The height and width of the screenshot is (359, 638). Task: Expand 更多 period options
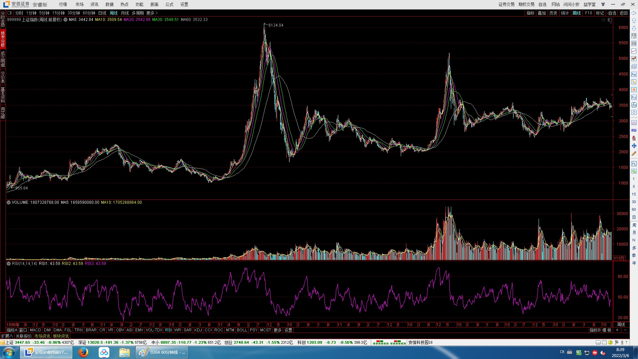tap(152, 13)
